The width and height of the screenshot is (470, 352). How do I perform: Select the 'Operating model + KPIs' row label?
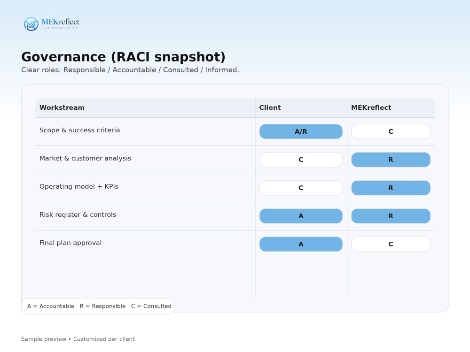79,186
